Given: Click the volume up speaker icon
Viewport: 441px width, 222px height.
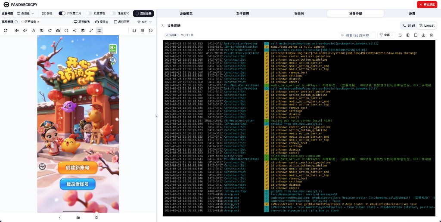Looking at the screenshot, I should click(17, 31).
